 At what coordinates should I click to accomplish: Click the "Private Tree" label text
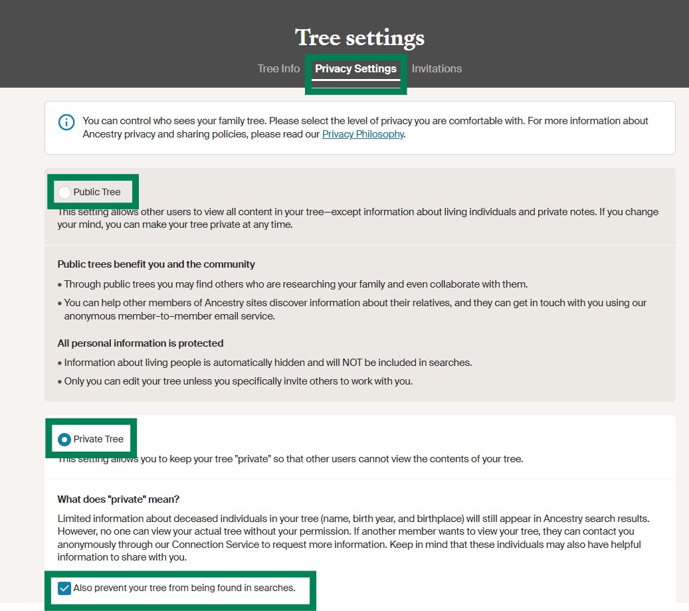tap(98, 439)
